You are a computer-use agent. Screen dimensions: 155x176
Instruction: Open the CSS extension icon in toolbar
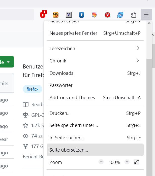[56, 15]
